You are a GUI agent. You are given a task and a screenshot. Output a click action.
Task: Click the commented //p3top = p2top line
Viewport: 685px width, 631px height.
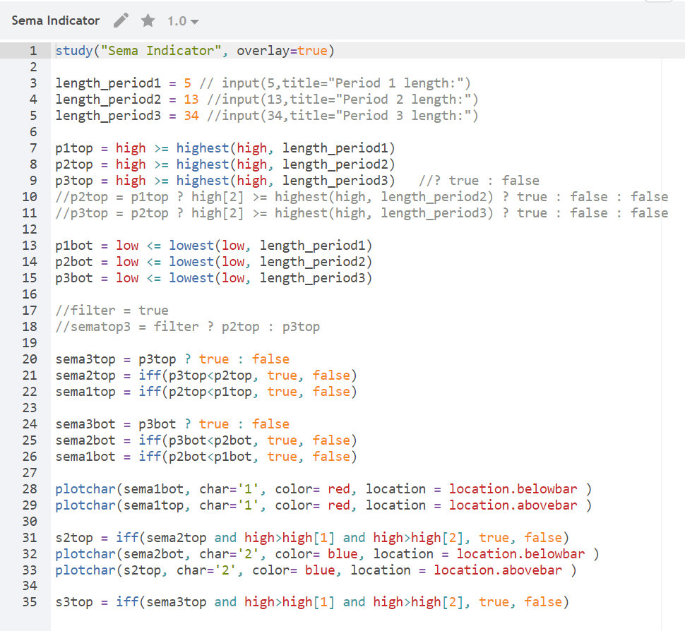tap(362, 212)
